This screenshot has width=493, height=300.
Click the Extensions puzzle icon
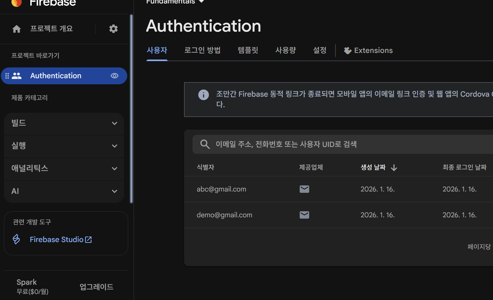click(348, 51)
